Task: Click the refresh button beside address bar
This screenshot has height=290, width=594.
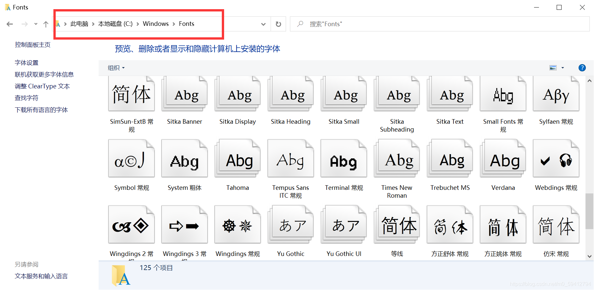Action: 278,24
